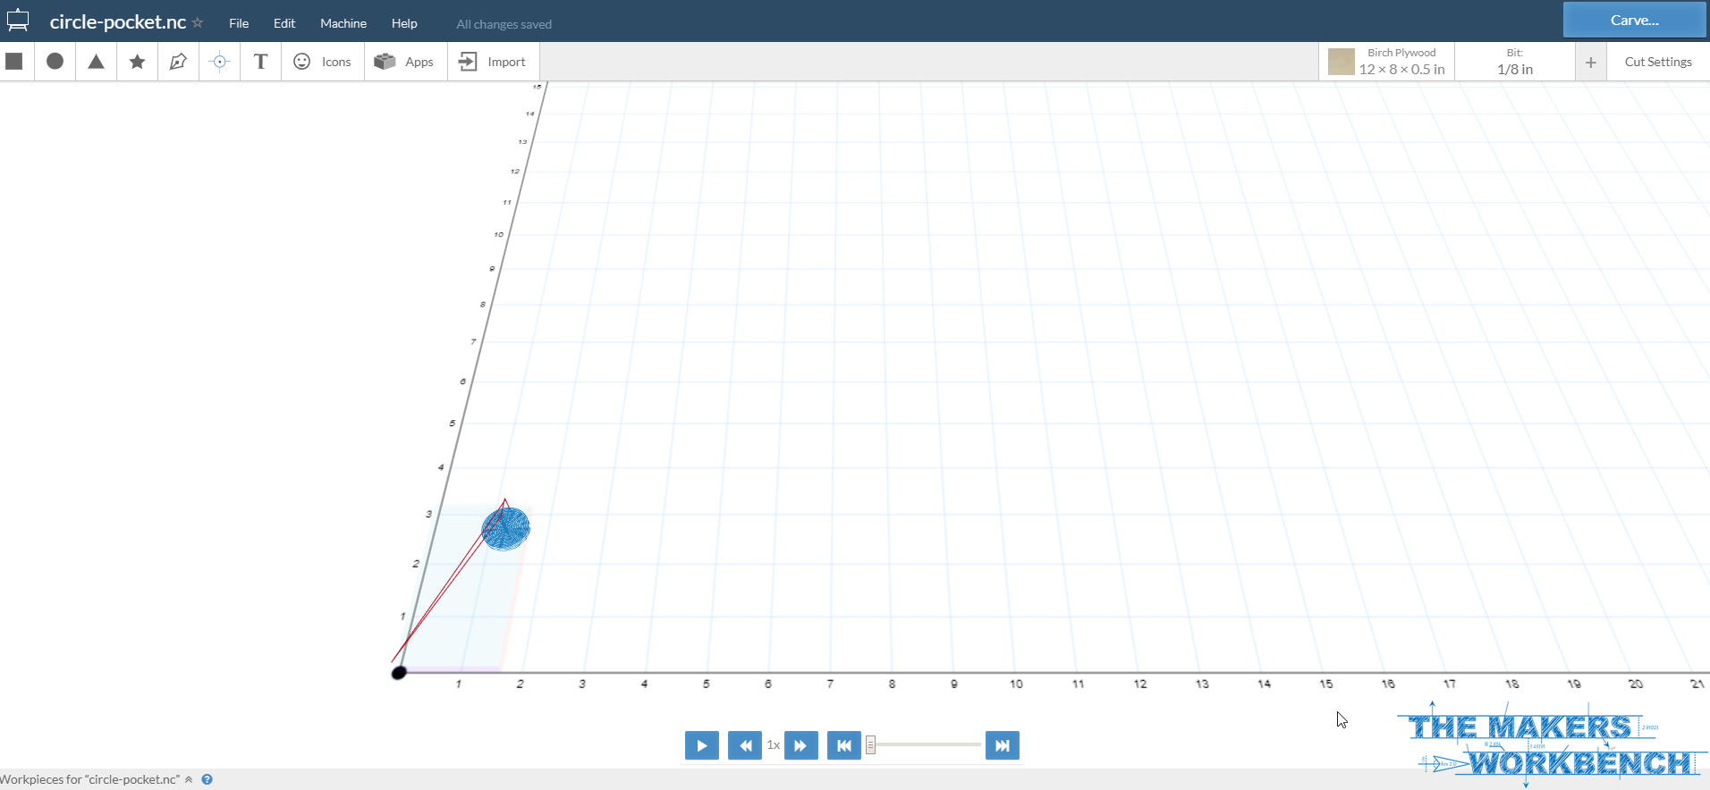1710x790 pixels.
Task: Click the simulation progress slider handle
Action: pos(870,744)
